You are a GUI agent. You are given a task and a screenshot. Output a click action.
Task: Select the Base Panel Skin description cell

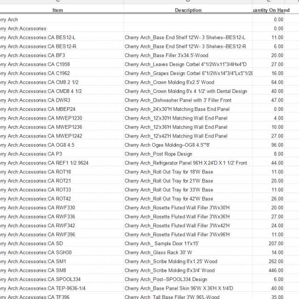(x=188, y=288)
